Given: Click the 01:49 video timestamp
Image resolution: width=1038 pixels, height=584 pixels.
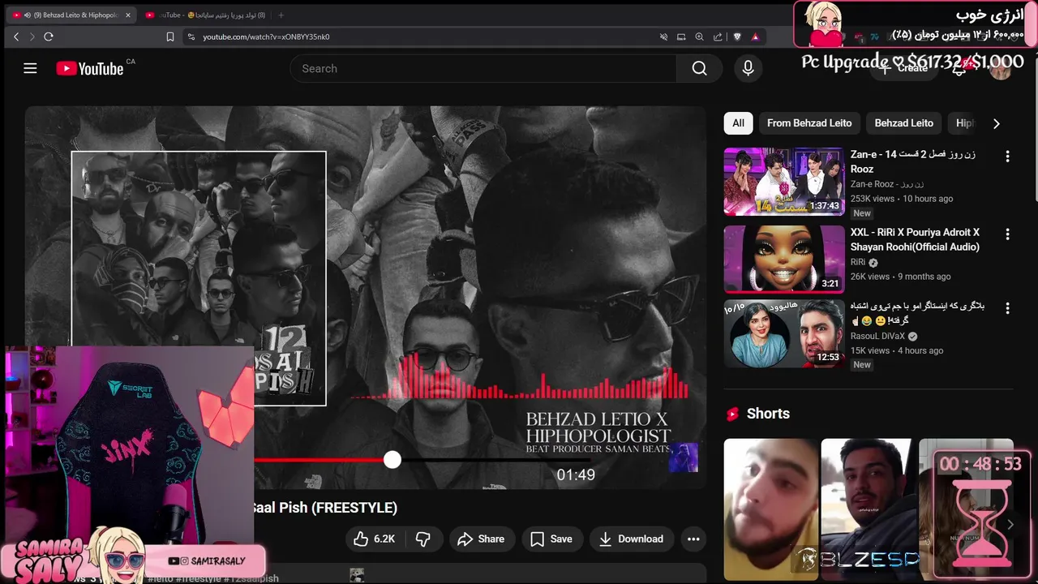Looking at the screenshot, I should point(576,474).
